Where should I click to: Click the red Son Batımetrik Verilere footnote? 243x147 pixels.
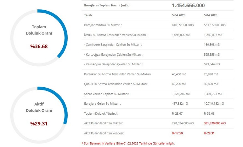[128, 143]
